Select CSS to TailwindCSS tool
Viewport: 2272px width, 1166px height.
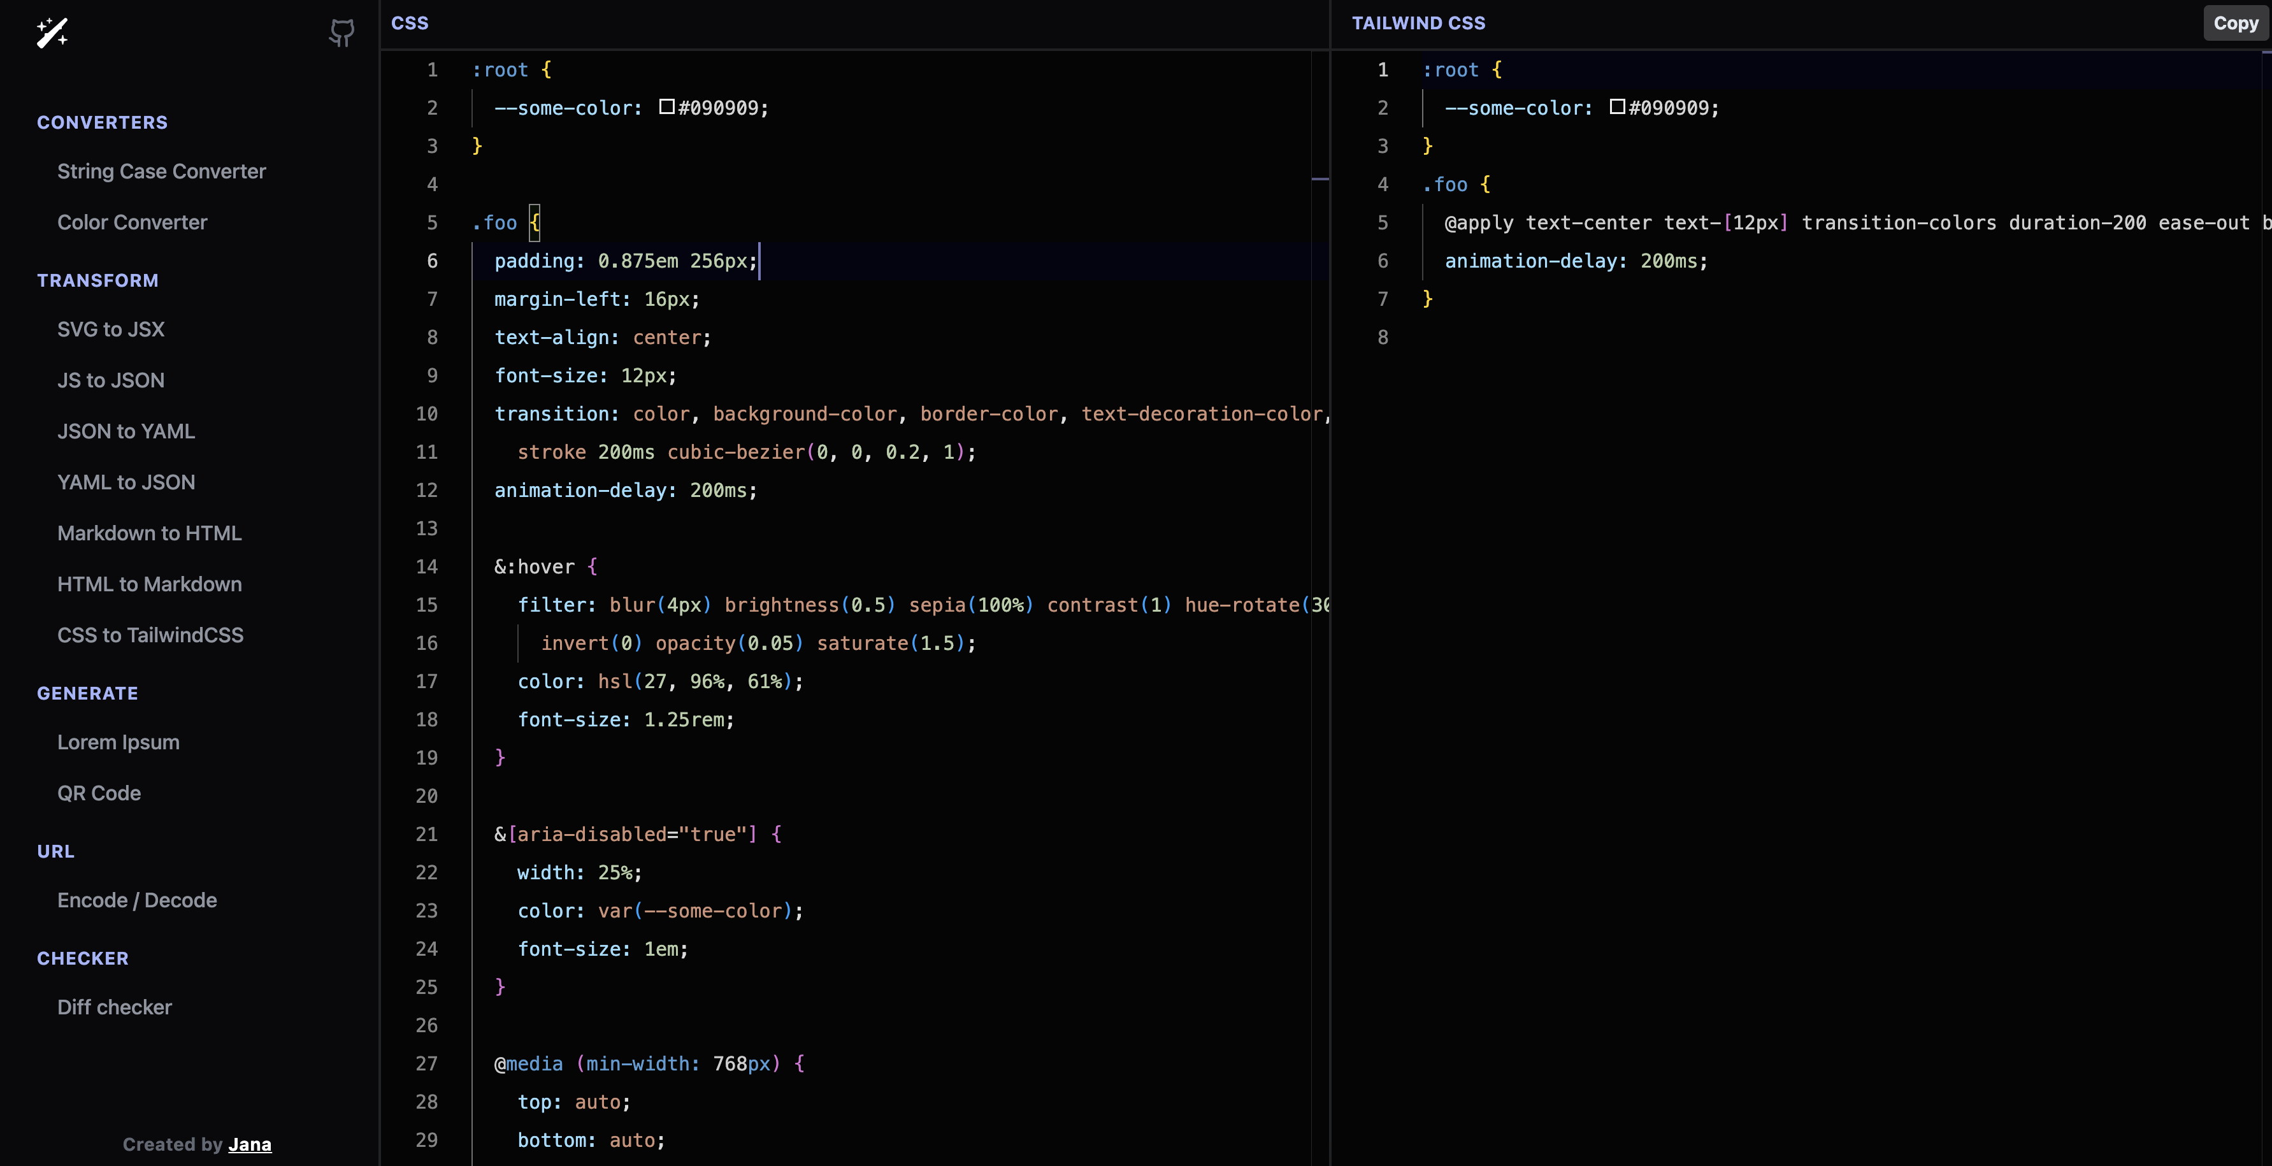[150, 635]
